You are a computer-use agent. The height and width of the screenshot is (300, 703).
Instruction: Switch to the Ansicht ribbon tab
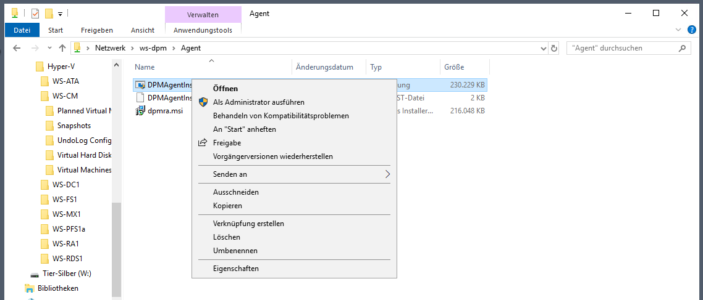(143, 30)
